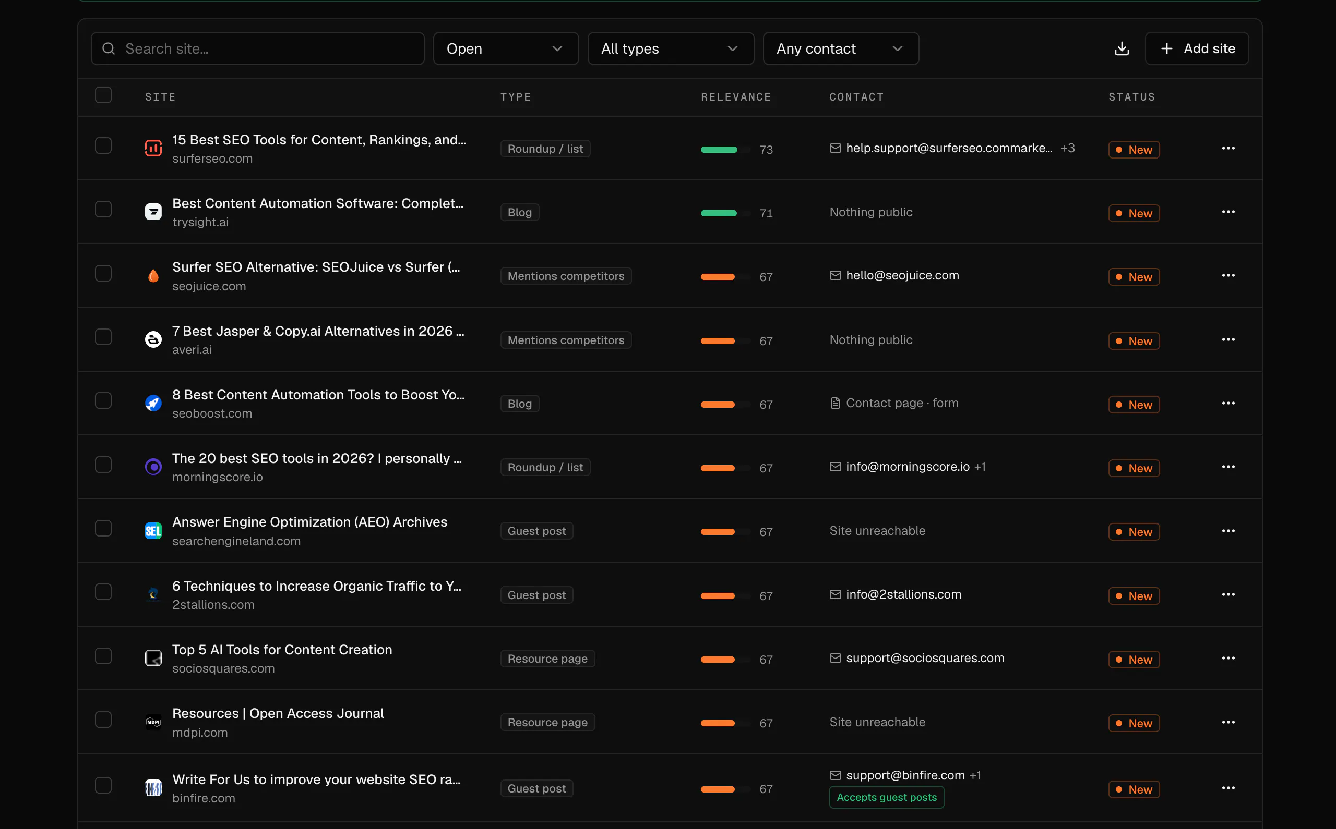Click the mail icon beside hello@seojuice.com
The width and height of the screenshot is (1336, 829).
835,275
